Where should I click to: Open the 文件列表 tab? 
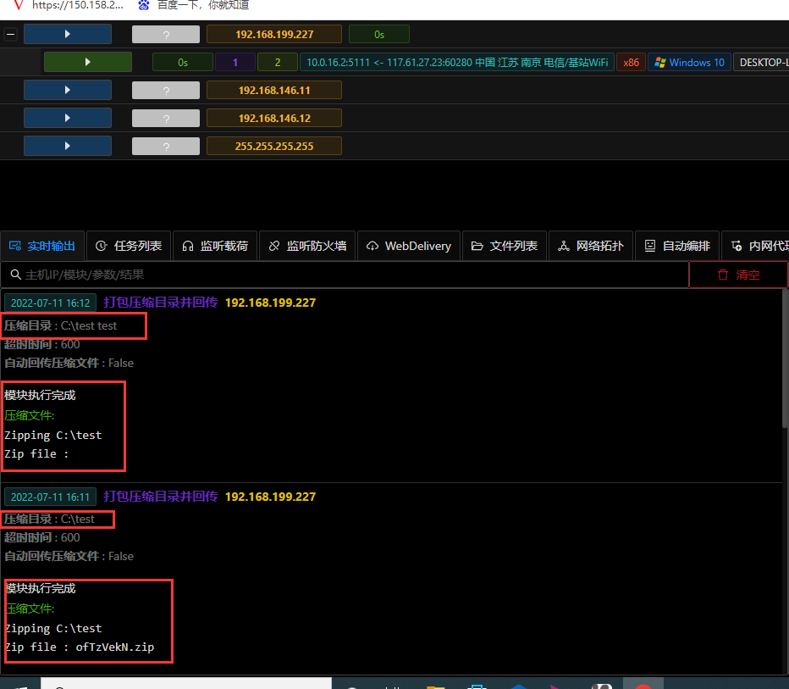(505, 246)
